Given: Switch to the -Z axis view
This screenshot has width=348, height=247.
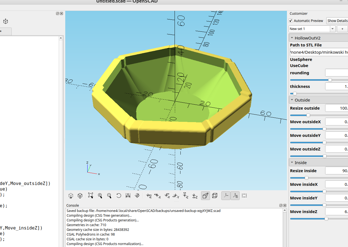Looking at the screenshot, I should point(195,196).
